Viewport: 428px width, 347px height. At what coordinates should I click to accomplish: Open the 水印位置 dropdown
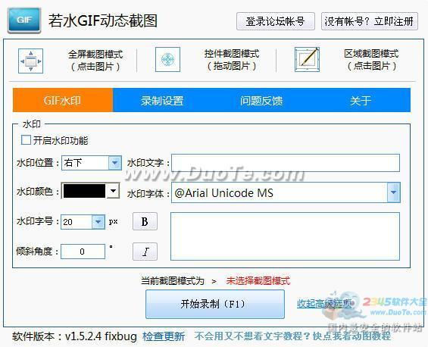pos(115,163)
